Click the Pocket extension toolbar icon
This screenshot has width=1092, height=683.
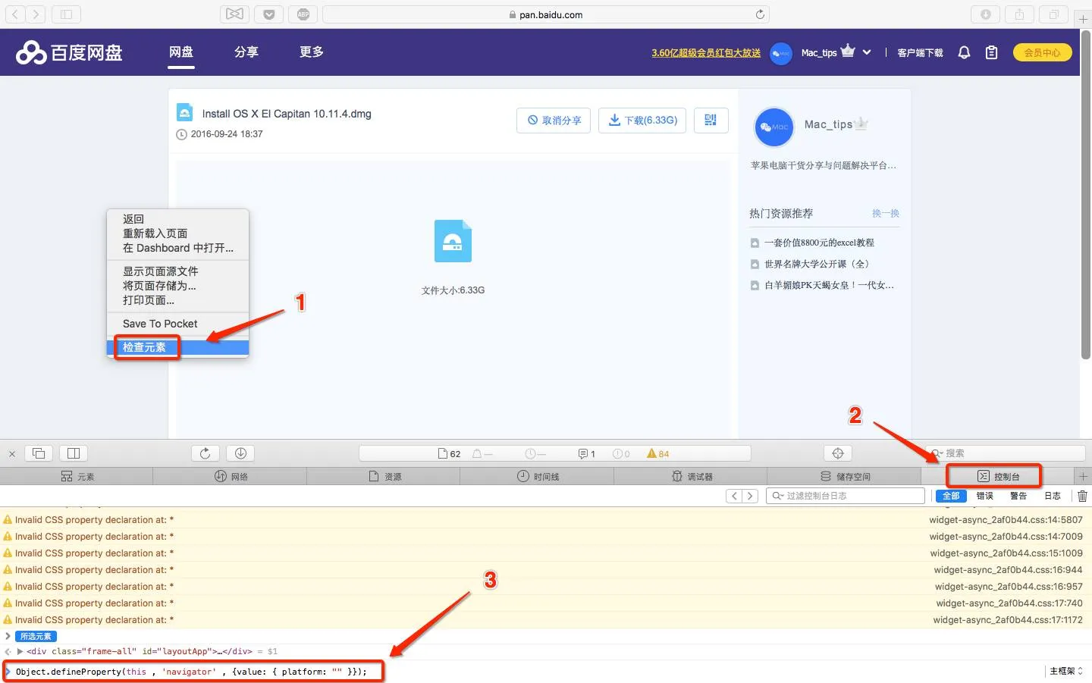click(268, 14)
